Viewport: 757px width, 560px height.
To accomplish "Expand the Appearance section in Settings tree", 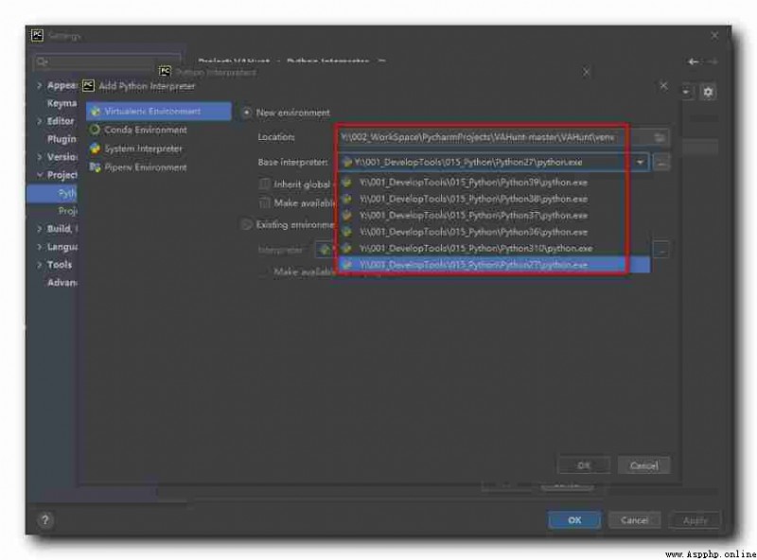I will click(40, 85).
